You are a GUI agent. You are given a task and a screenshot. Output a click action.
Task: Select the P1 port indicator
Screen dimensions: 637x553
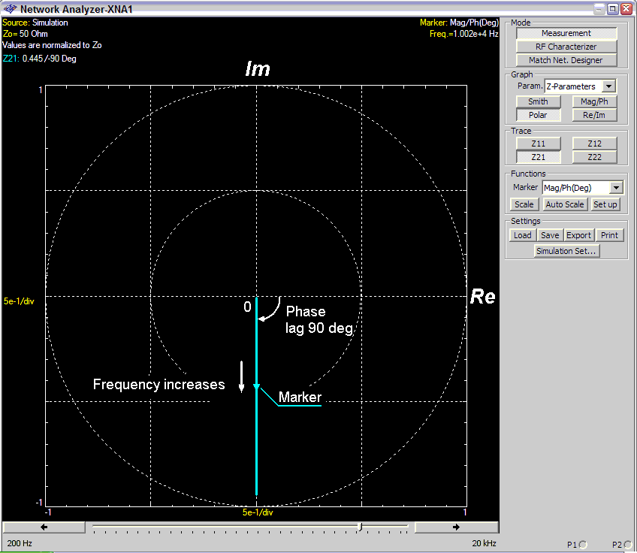click(583, 545)
